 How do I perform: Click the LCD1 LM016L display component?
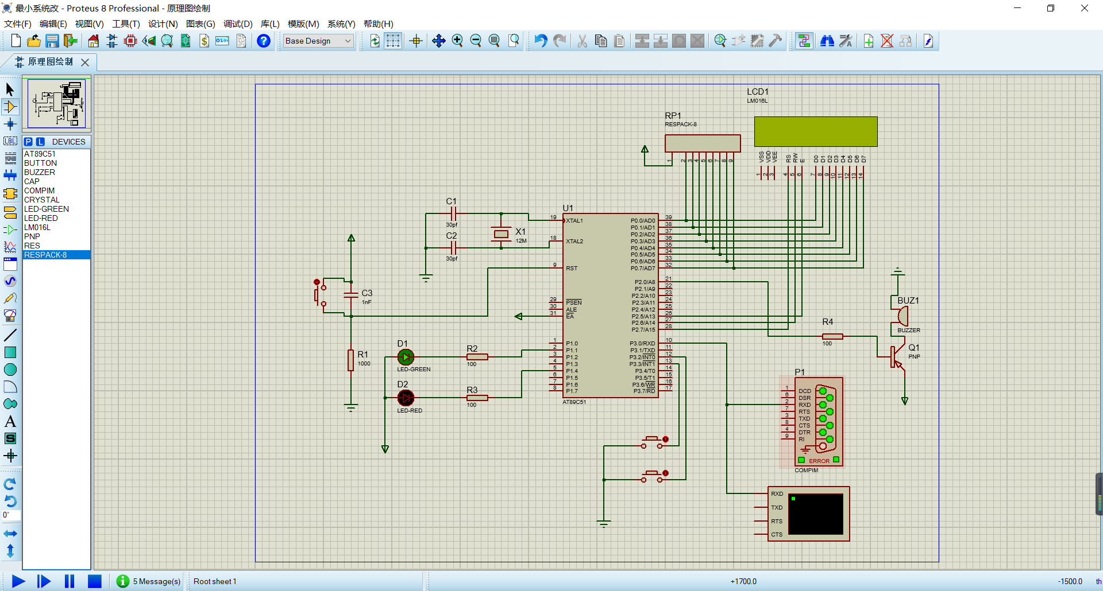pyautogui.click(x=815, y=131)
